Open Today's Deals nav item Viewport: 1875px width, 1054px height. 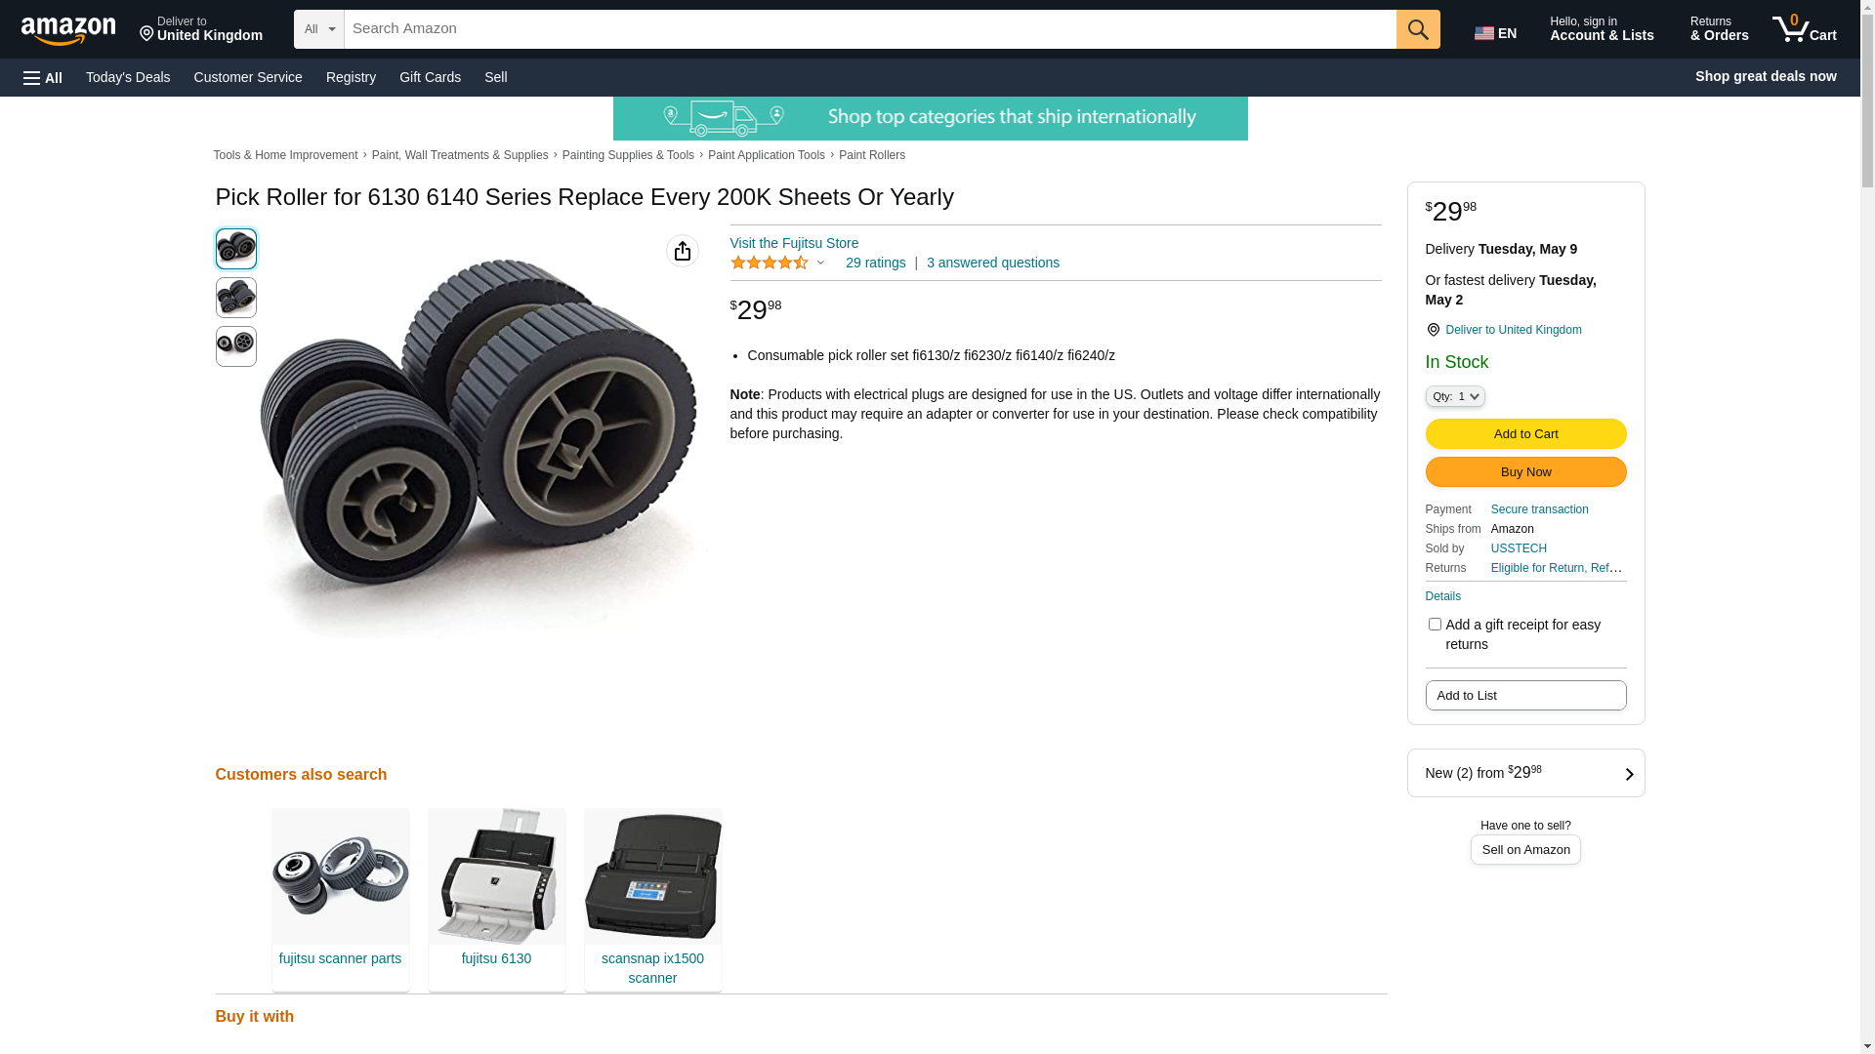tap(128, 77)
